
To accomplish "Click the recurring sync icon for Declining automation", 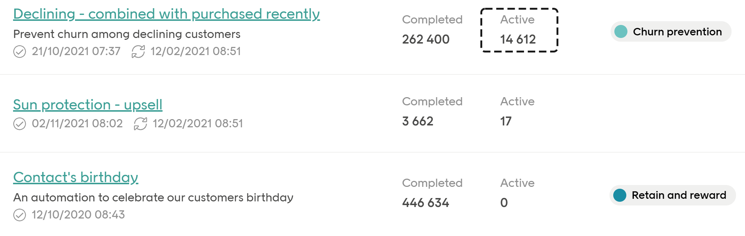I will (138, 51).
